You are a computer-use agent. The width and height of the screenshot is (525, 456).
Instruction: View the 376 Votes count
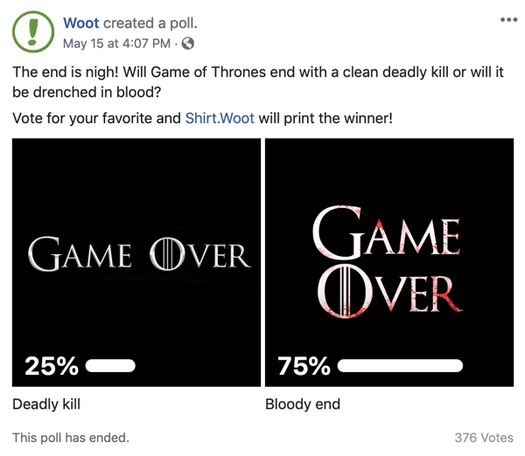click(x=484, y=438)
